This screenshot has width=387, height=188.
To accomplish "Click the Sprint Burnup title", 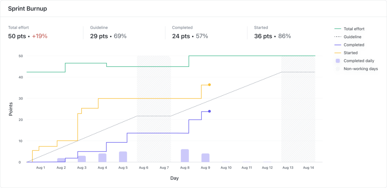I will coord(27,9).
